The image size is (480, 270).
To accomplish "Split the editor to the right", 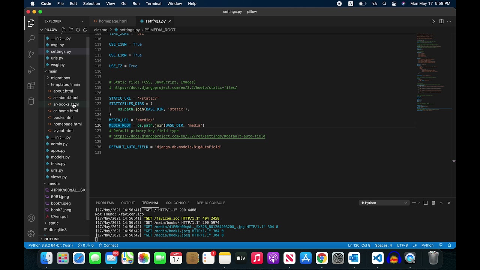I will 441,21.
